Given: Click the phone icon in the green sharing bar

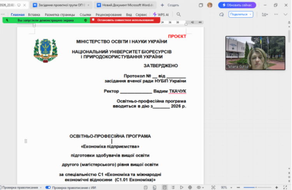Looking at the screenshot, I should pos(7,20).
